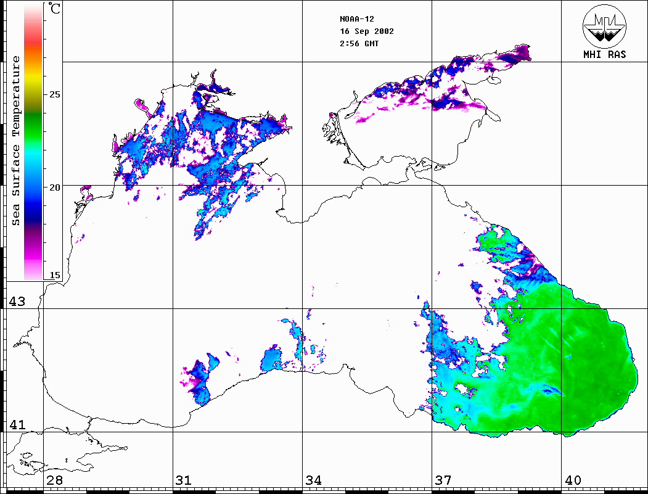Click the 25 tick on temperature scale

[x=54, y=94]
